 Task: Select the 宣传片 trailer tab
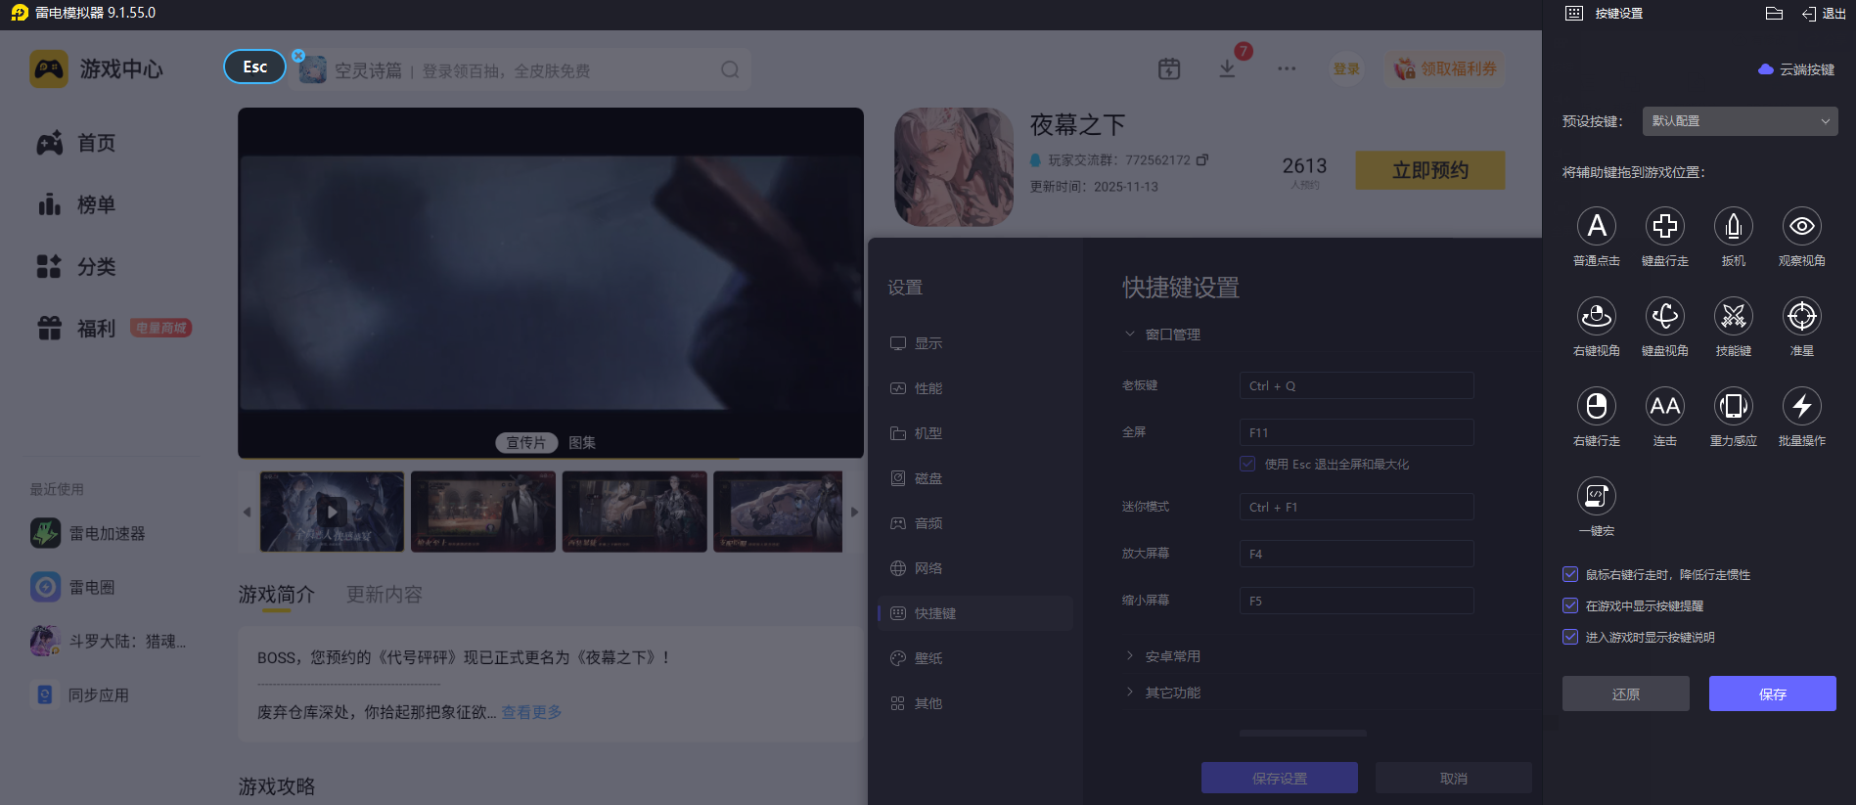(526, 443)
